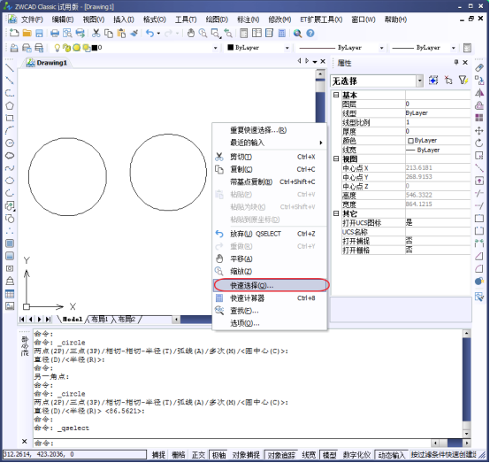
Task: Switch to the 布局1 layout tab
Action: coord(100,319)
